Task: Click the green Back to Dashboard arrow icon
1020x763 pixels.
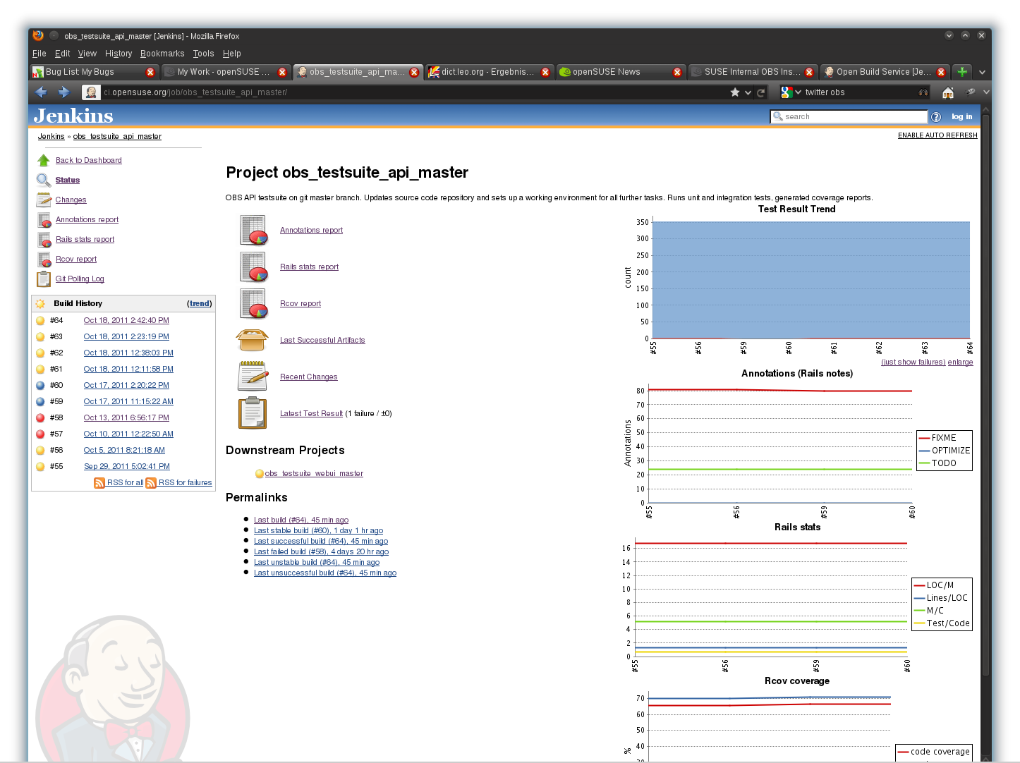Action: tap(43, 160)
